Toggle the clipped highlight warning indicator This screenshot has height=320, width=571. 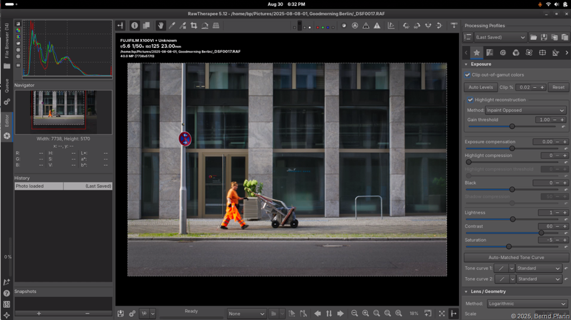pos(378,26)
